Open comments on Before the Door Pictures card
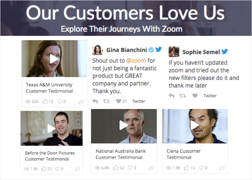 point(57,169)
